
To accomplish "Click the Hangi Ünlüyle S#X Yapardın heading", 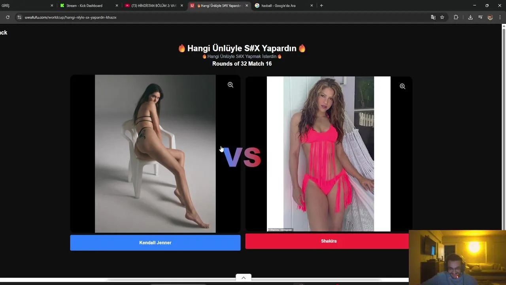I will (x=242, y=48).
